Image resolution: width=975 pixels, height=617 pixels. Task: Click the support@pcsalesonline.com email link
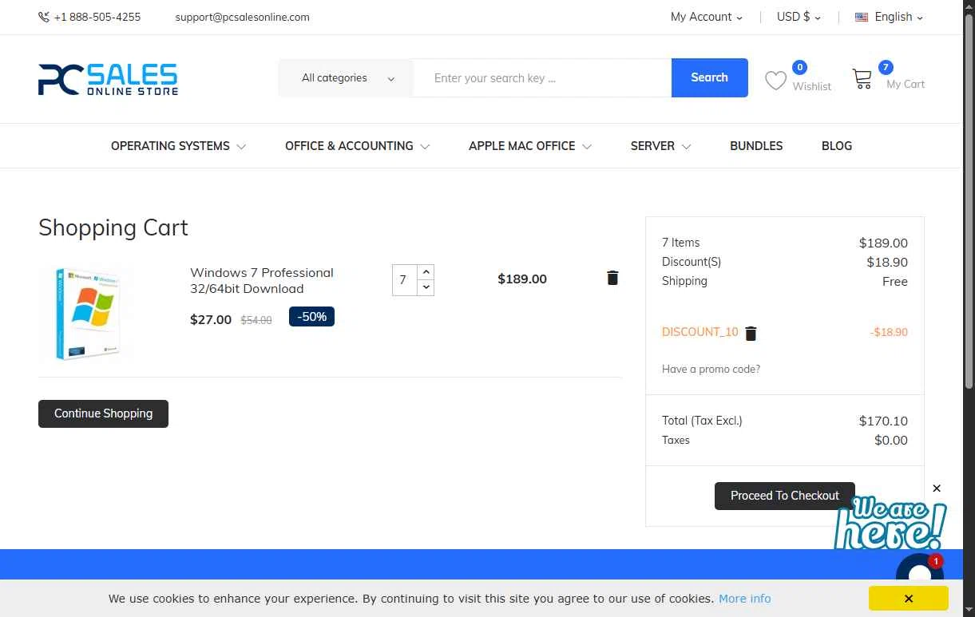(242, 17)
